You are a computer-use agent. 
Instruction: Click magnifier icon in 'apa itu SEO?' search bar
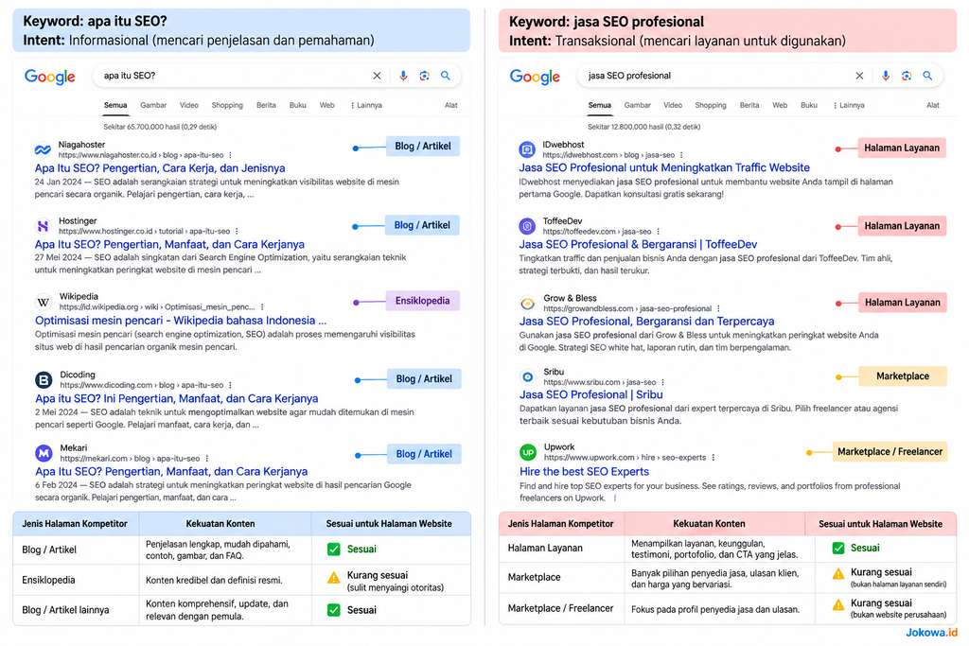[445, 76]
